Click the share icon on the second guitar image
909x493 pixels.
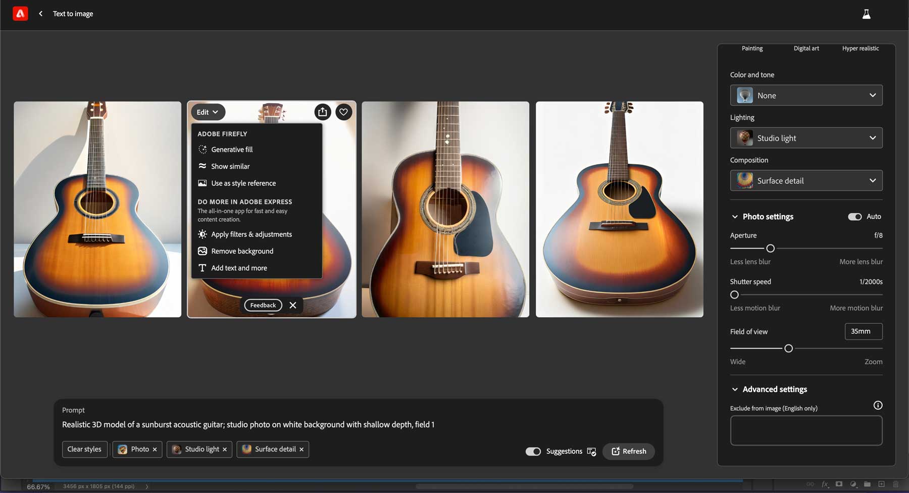coord(322,112)
